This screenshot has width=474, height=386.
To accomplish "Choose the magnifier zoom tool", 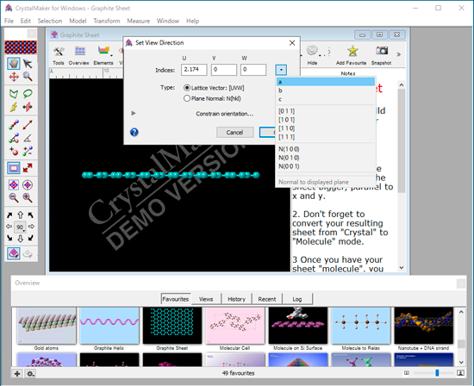I will point(28,77).
